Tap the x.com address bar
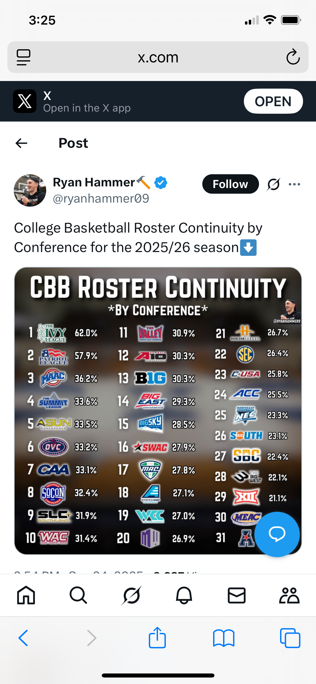Image resolution: width=316 pixels, height=684 pixels. [158, 57]
